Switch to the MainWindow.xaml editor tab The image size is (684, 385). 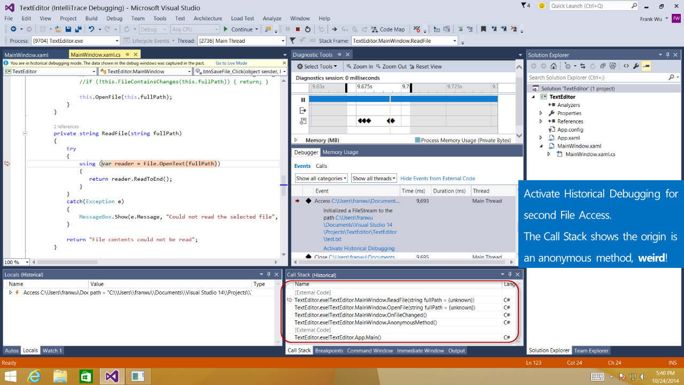26,55
